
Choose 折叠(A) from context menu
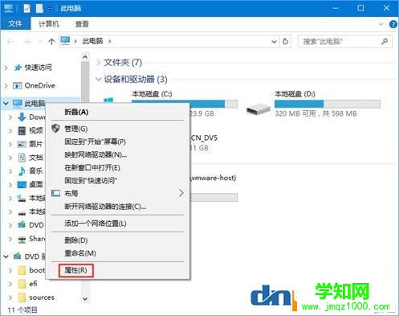pyautogui.click(x=76, y=112)
